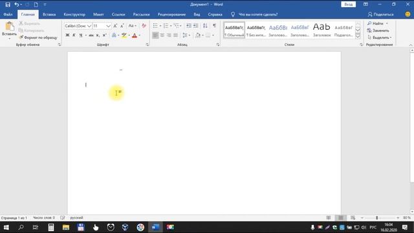The image size is (414, 233).
Task: Align text to the right
Action: [169, 35]
